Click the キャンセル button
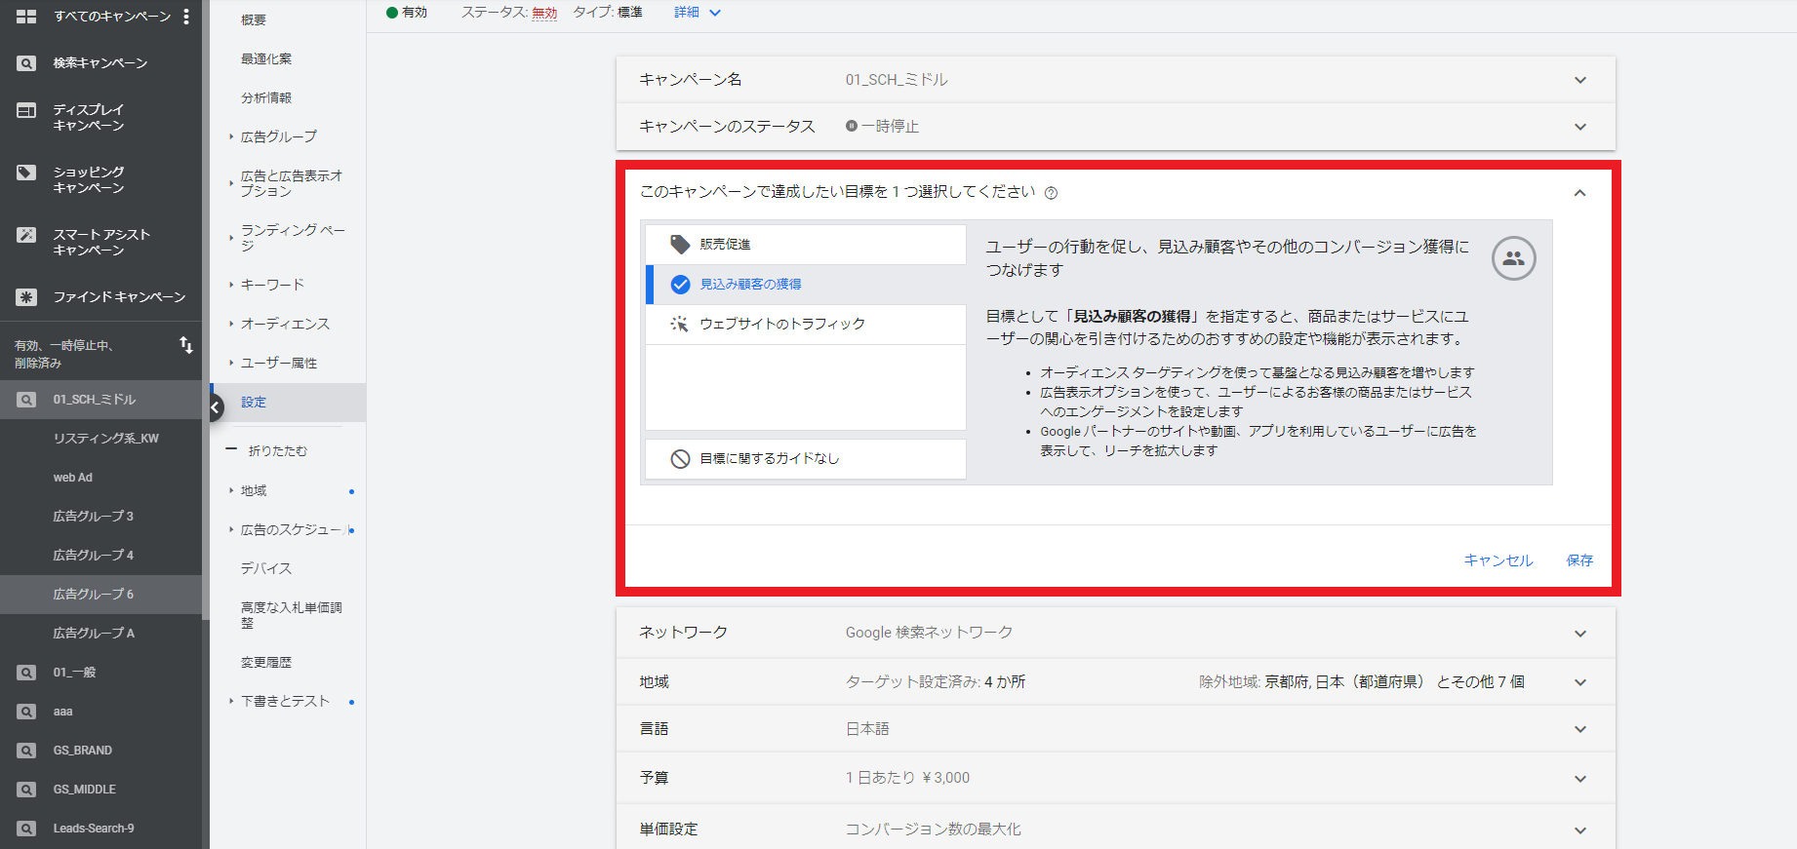Viewport: 1797px width, 849px height. pos(1498,560)
